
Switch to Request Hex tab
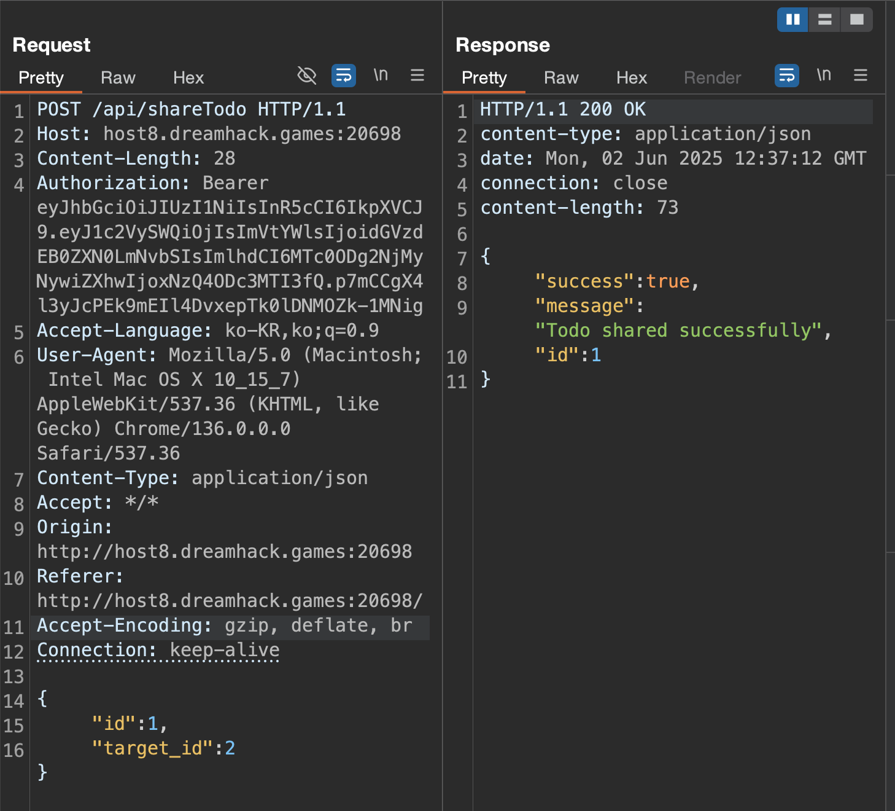click(x=188, y=78)
